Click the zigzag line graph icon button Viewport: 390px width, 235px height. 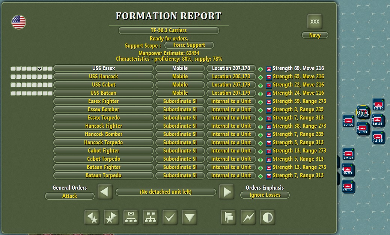tap(248, 217)
